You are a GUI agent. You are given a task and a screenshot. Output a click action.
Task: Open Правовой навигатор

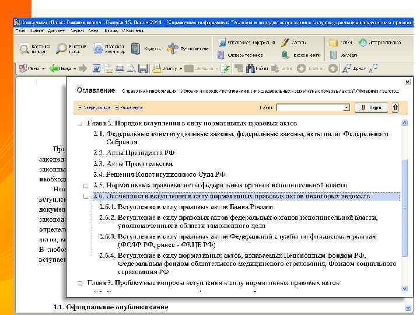tap(109, 49)
